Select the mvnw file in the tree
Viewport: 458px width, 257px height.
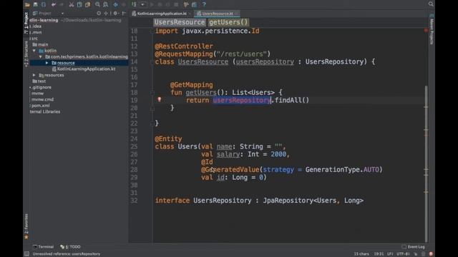(x=37, y=94)
